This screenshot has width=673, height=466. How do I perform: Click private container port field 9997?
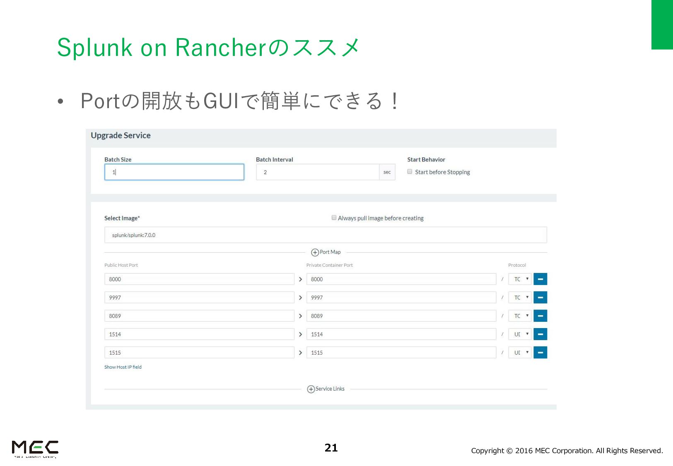pyautogui.click(x=401, y=297)
